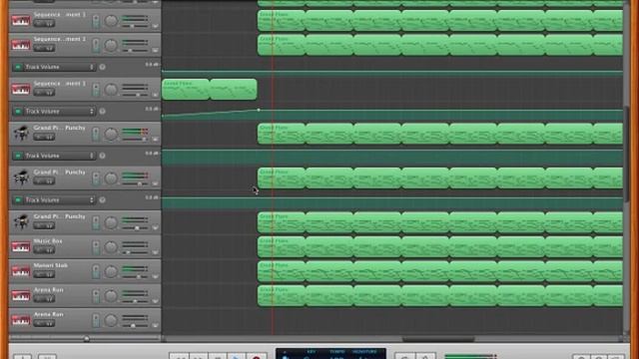639x359 pixels.
Task: Click keyboard icon of the topmost full Sequence track
Action: coord(21,20)
